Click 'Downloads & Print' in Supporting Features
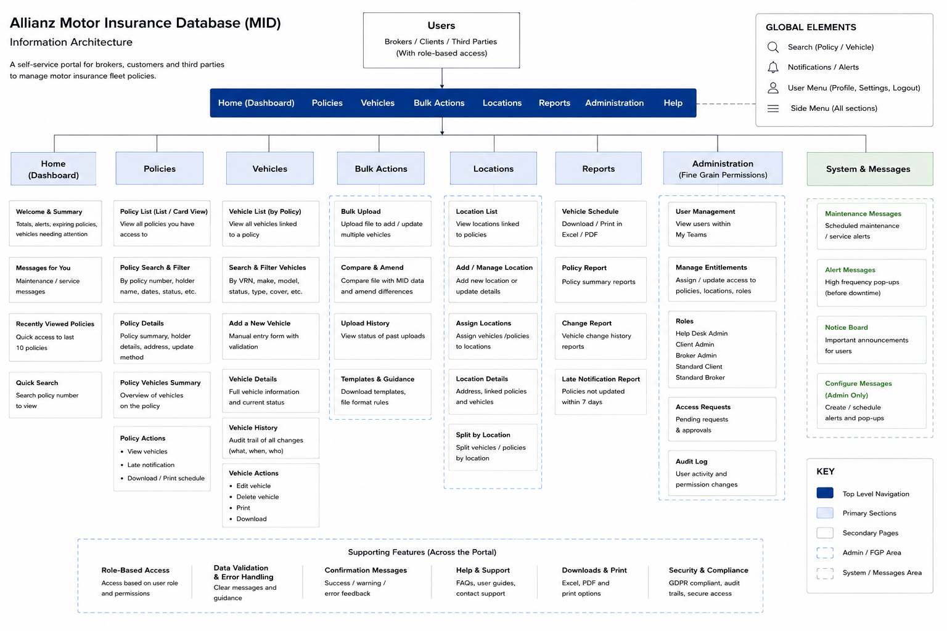Image resolution: width=947 pixels, height=631 pixels. point(594,570)
